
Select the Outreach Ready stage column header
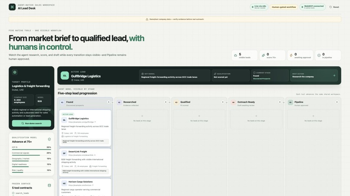[x=256, y=103]
